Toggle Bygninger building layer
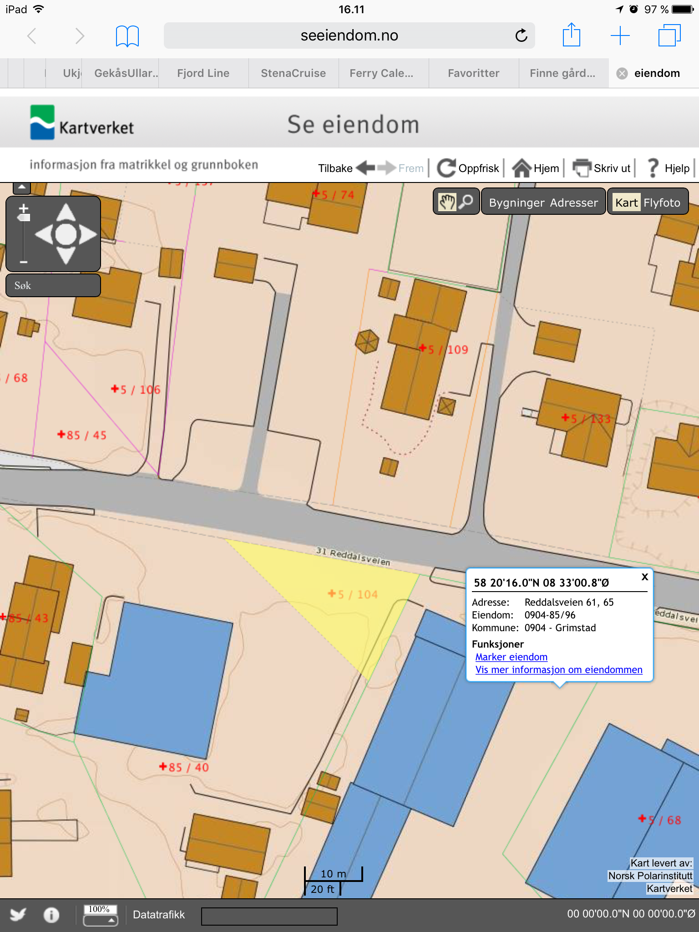This screenshot has height=932, width=699. coord(517,203)
